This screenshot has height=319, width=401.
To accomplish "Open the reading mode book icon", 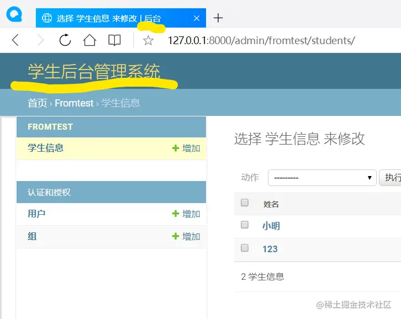I will coord(114,40).
